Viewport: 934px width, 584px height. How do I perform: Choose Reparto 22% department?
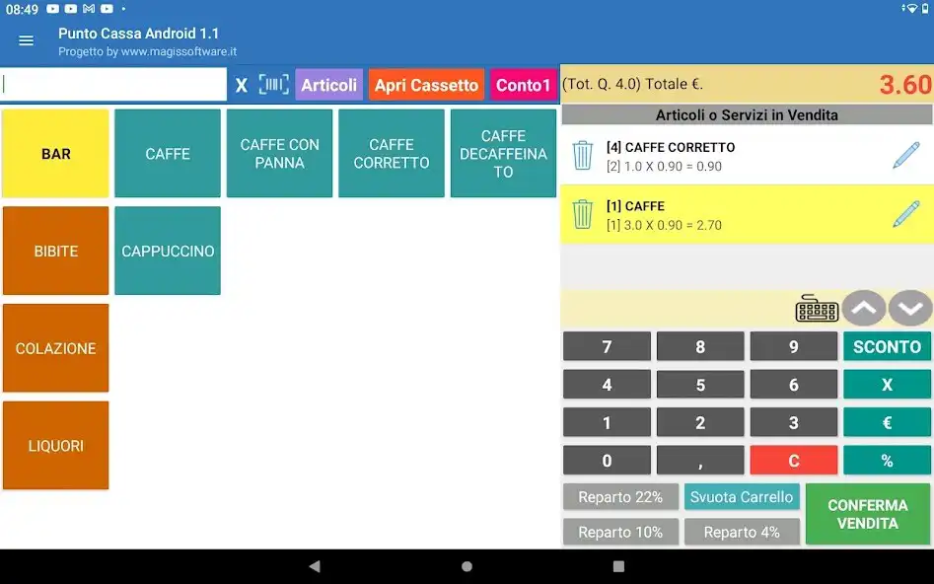(620, 496)
